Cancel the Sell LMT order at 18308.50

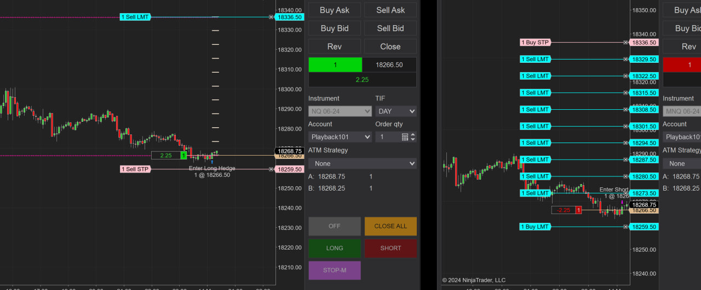coord(625,109)
